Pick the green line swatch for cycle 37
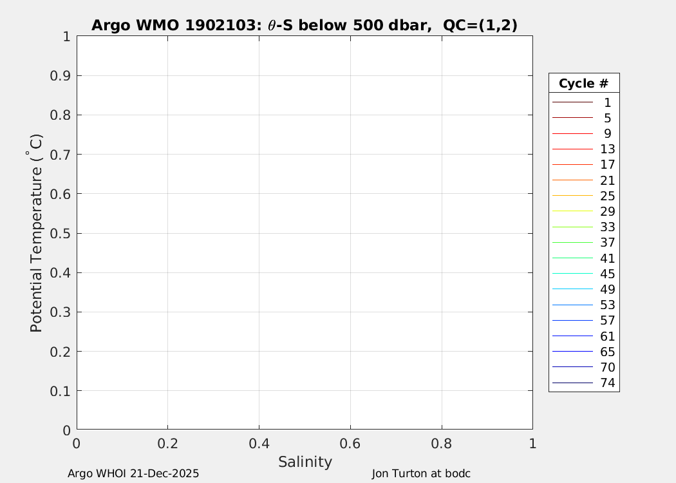676x483 pixels. point(572,243)
